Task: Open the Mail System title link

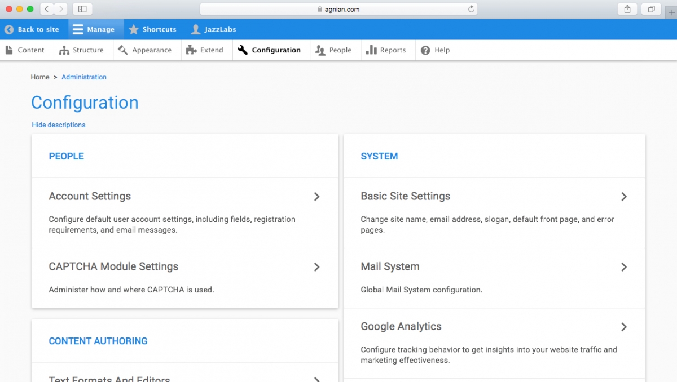Action: [390, 266]
